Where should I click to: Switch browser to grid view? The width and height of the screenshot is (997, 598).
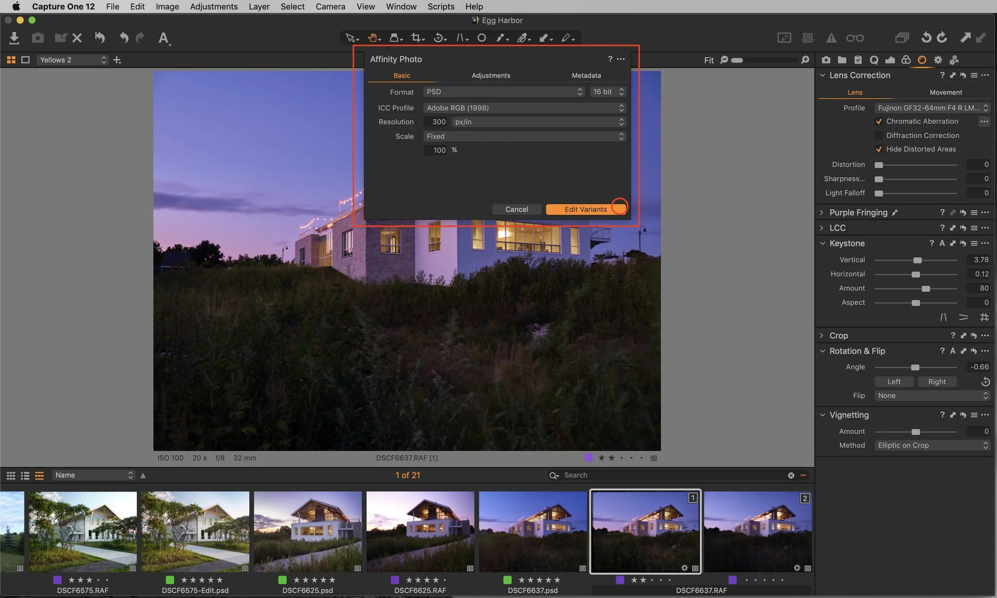pos(11,476)
